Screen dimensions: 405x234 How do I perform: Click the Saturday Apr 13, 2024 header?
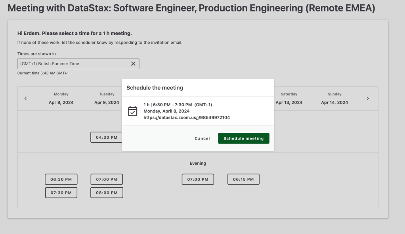289,98
